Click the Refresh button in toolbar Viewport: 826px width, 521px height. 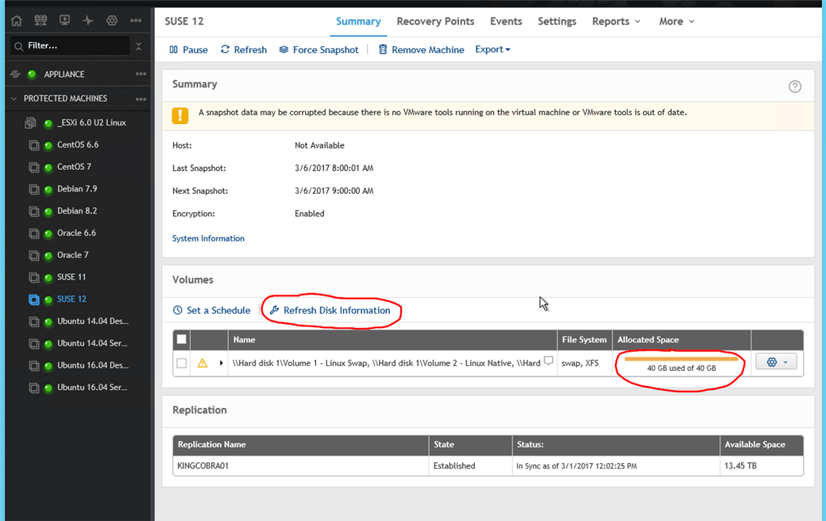point(243,50)
